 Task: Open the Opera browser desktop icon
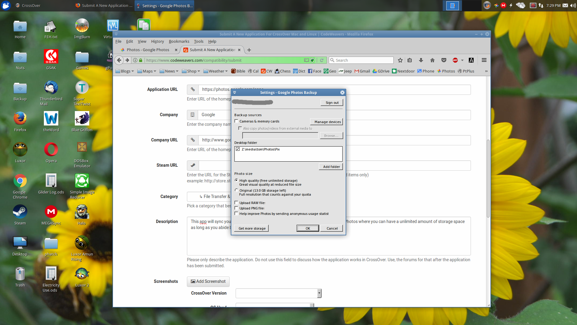click(x=51, y=153)
